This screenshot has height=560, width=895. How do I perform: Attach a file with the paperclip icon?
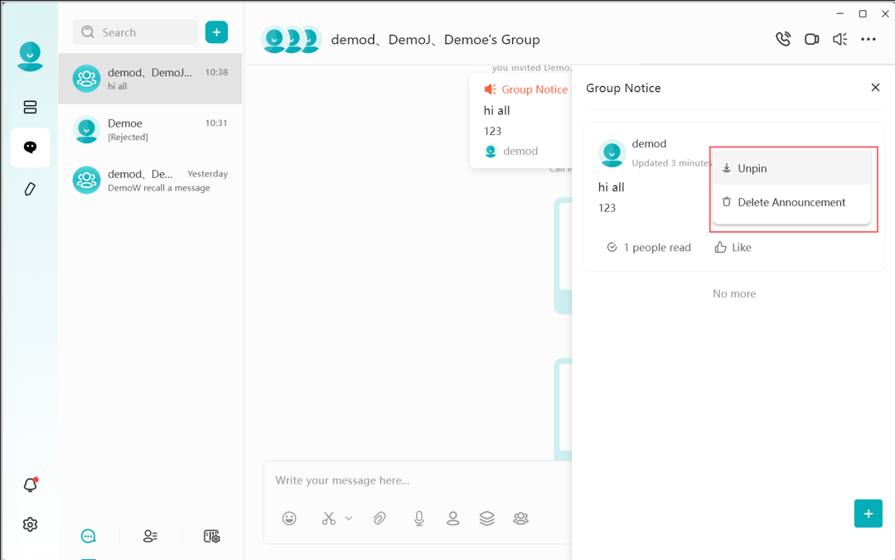pyautogui.click(x=380, y=519)
